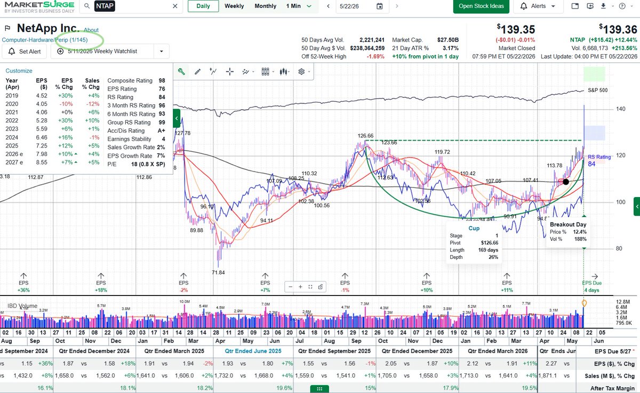The width and height of the screenshot is (640, 393).
Task: Go to the next date arrow
Action: coord(398,6)
